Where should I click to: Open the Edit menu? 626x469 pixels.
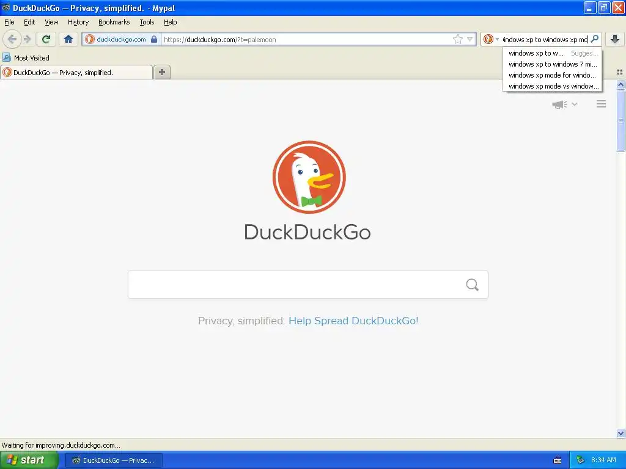(x=29, y=22)
